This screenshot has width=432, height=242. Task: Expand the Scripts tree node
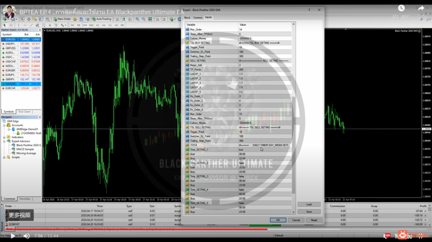pos(4,157)
